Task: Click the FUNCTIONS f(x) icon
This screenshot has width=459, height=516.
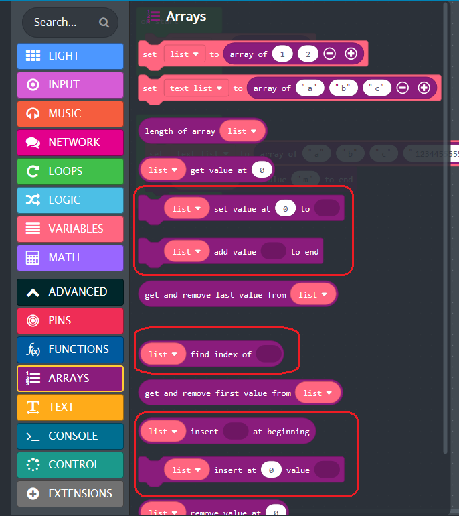Action: click(33, 349)
